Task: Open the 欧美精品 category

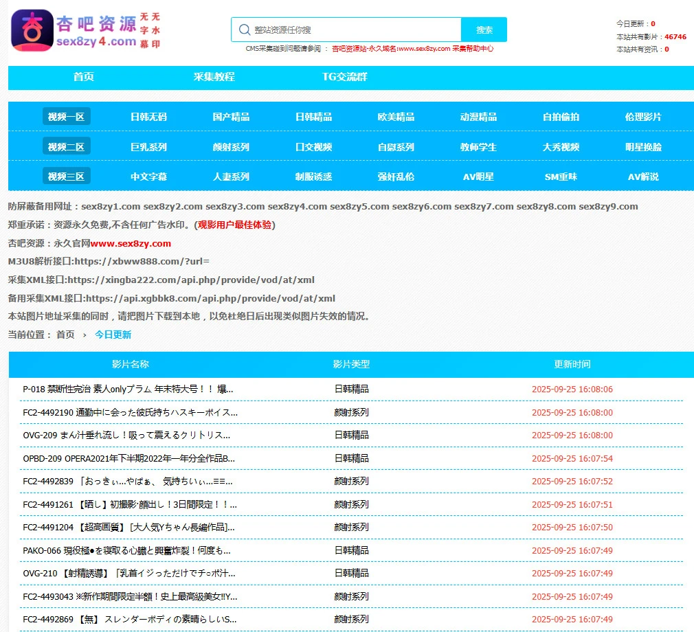Action: (396, 117)
